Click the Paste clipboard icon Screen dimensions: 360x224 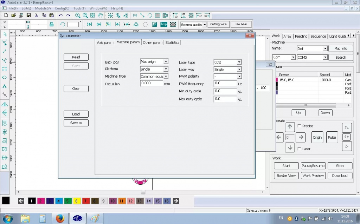52,15
